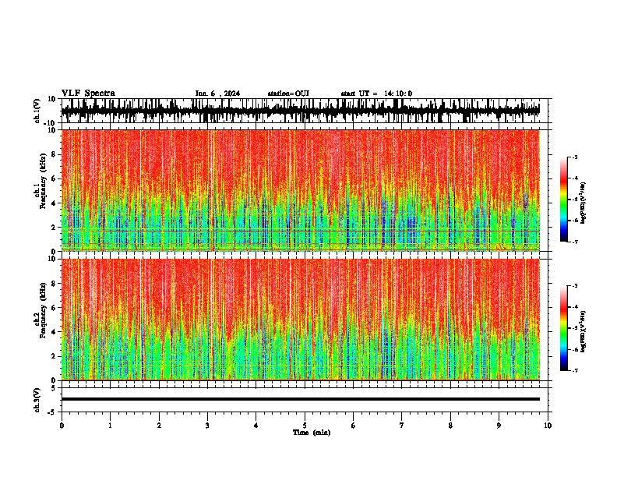Click the "ch.1(V)" axis label
This screenshot has width=617, height=477.
pyautogui.click(x=37, y=111)
